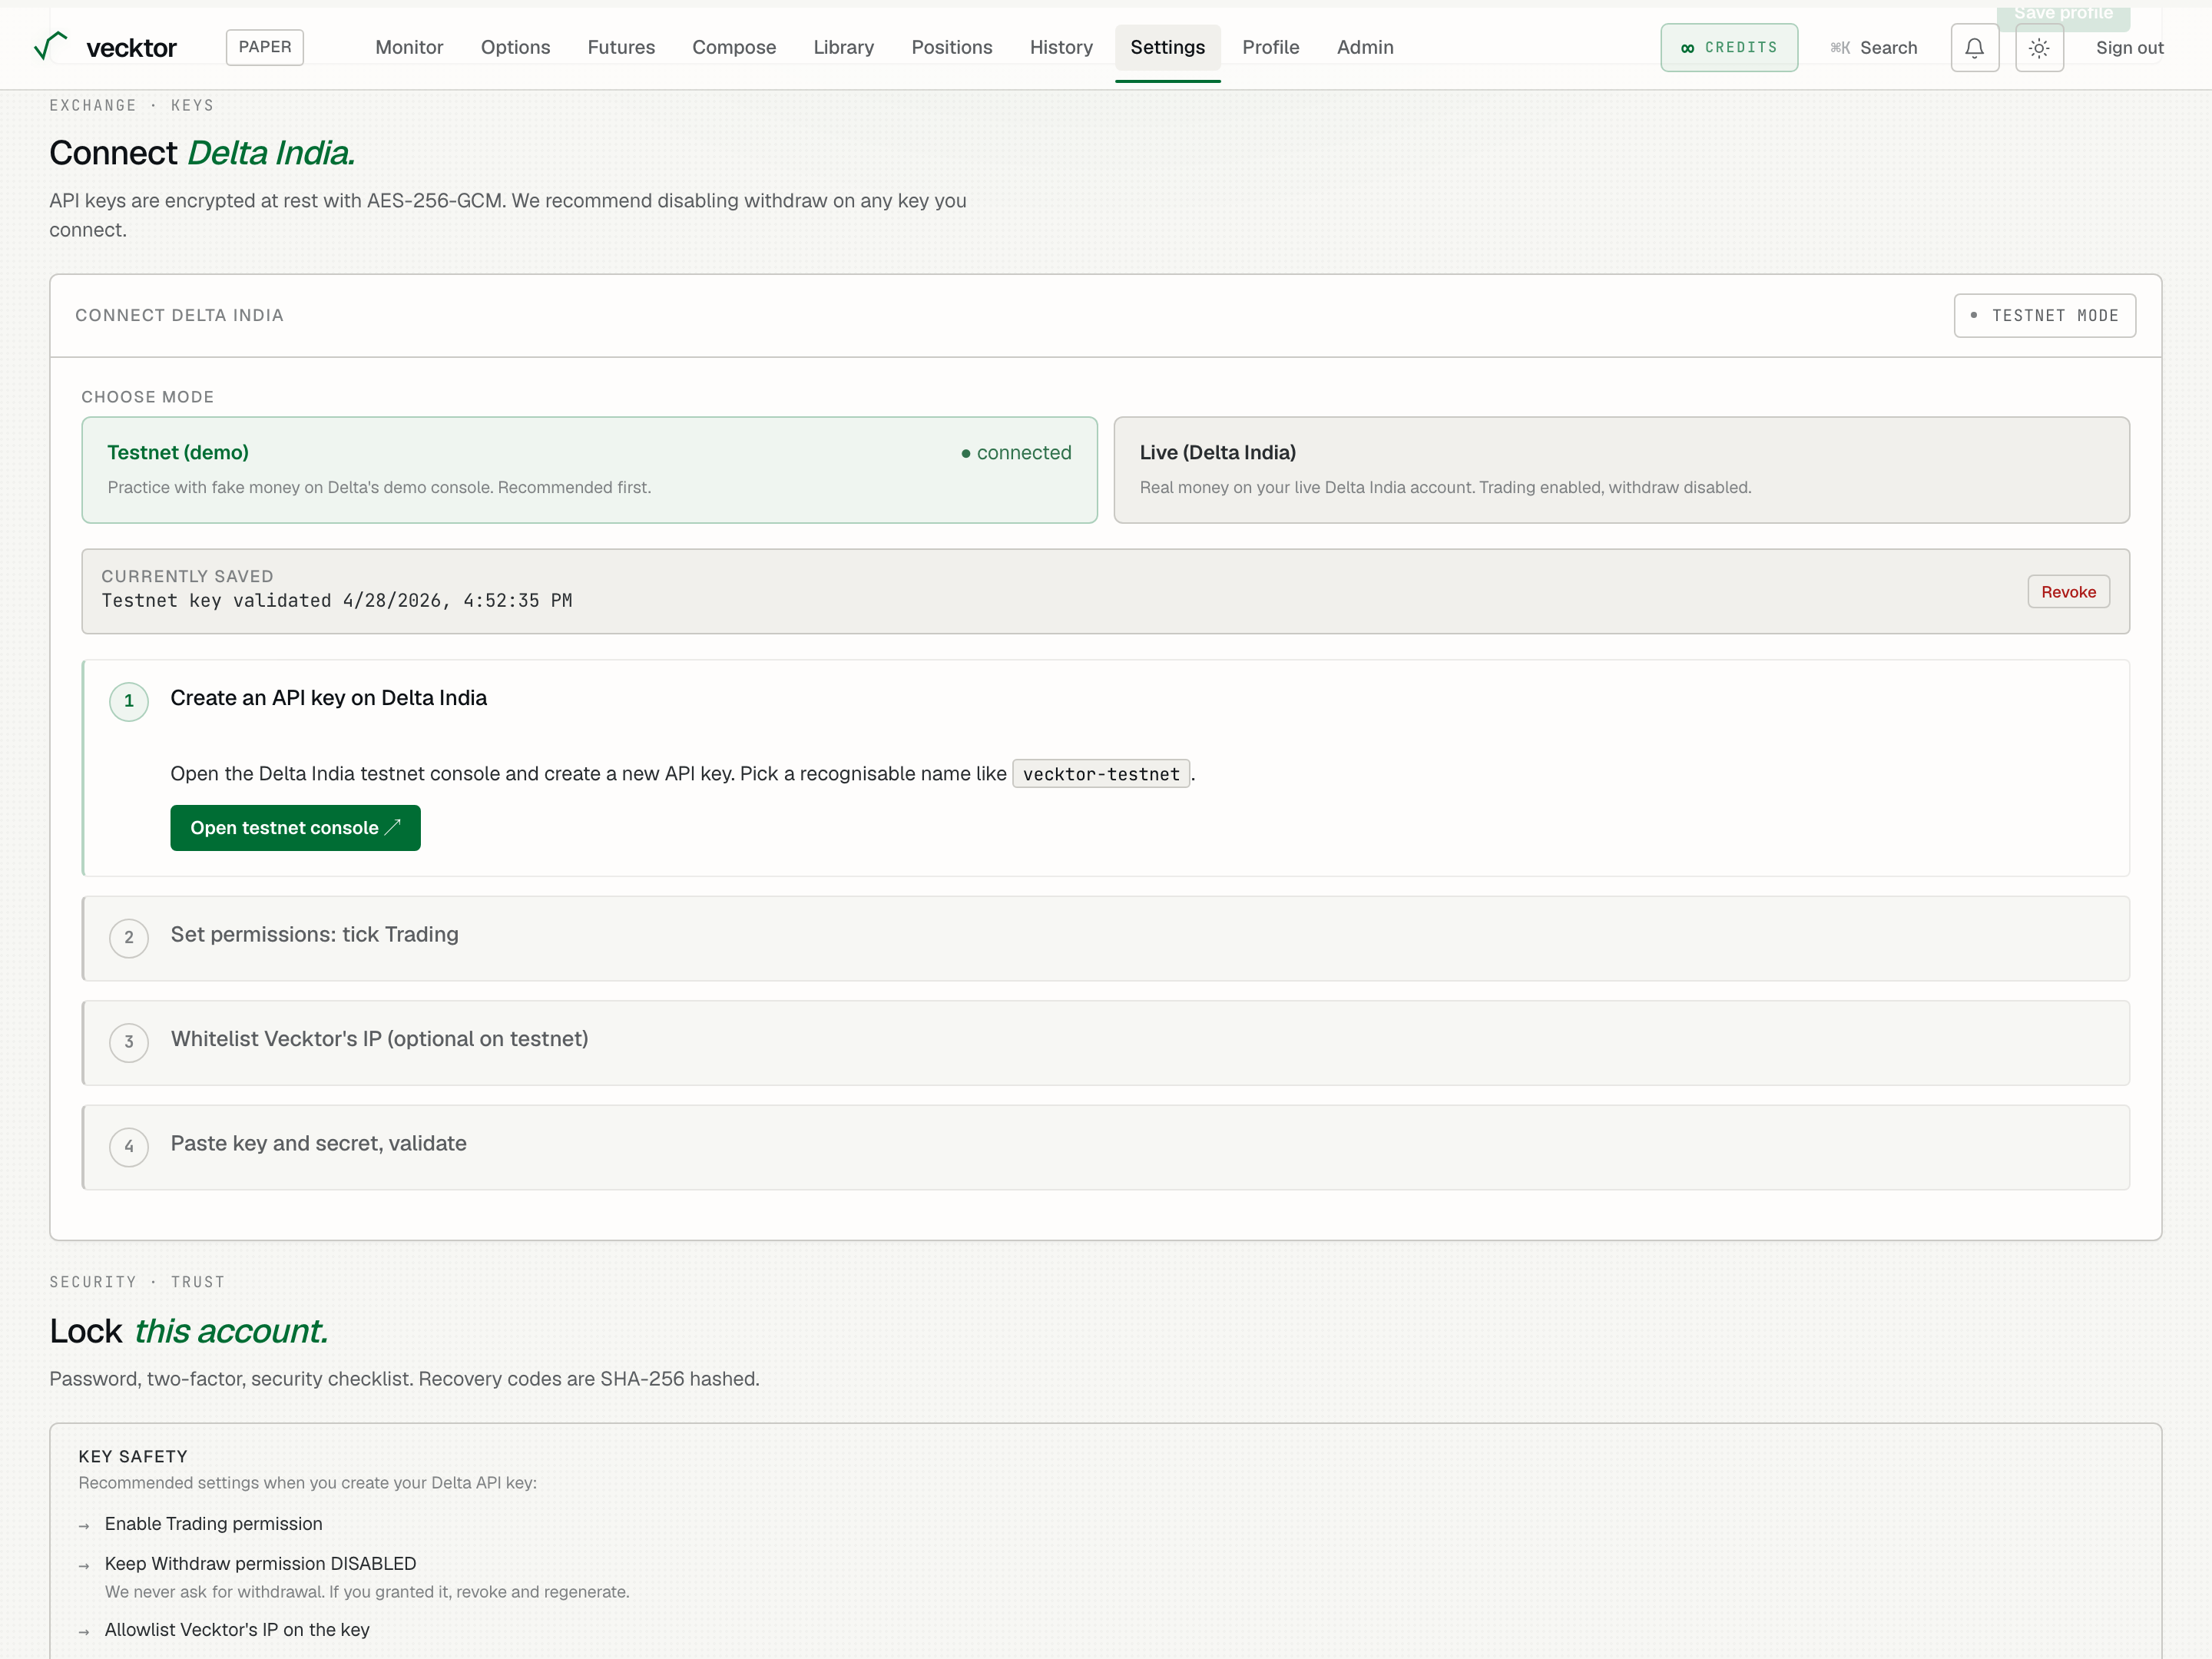
Task: Select Testnet (demo) mode card
Action: [589, 470]
